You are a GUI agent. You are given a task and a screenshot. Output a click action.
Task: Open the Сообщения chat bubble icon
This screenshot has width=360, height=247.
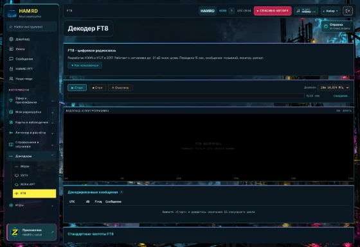tap(11, 59)
